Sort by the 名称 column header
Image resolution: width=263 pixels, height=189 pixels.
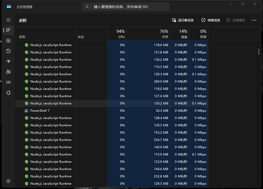click(45, 33)
